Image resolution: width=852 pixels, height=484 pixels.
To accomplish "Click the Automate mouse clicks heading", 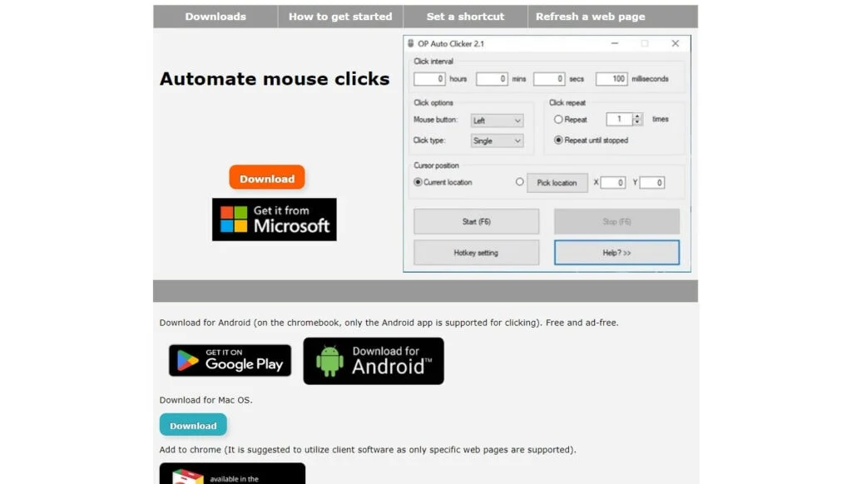I will coord(275,79).
